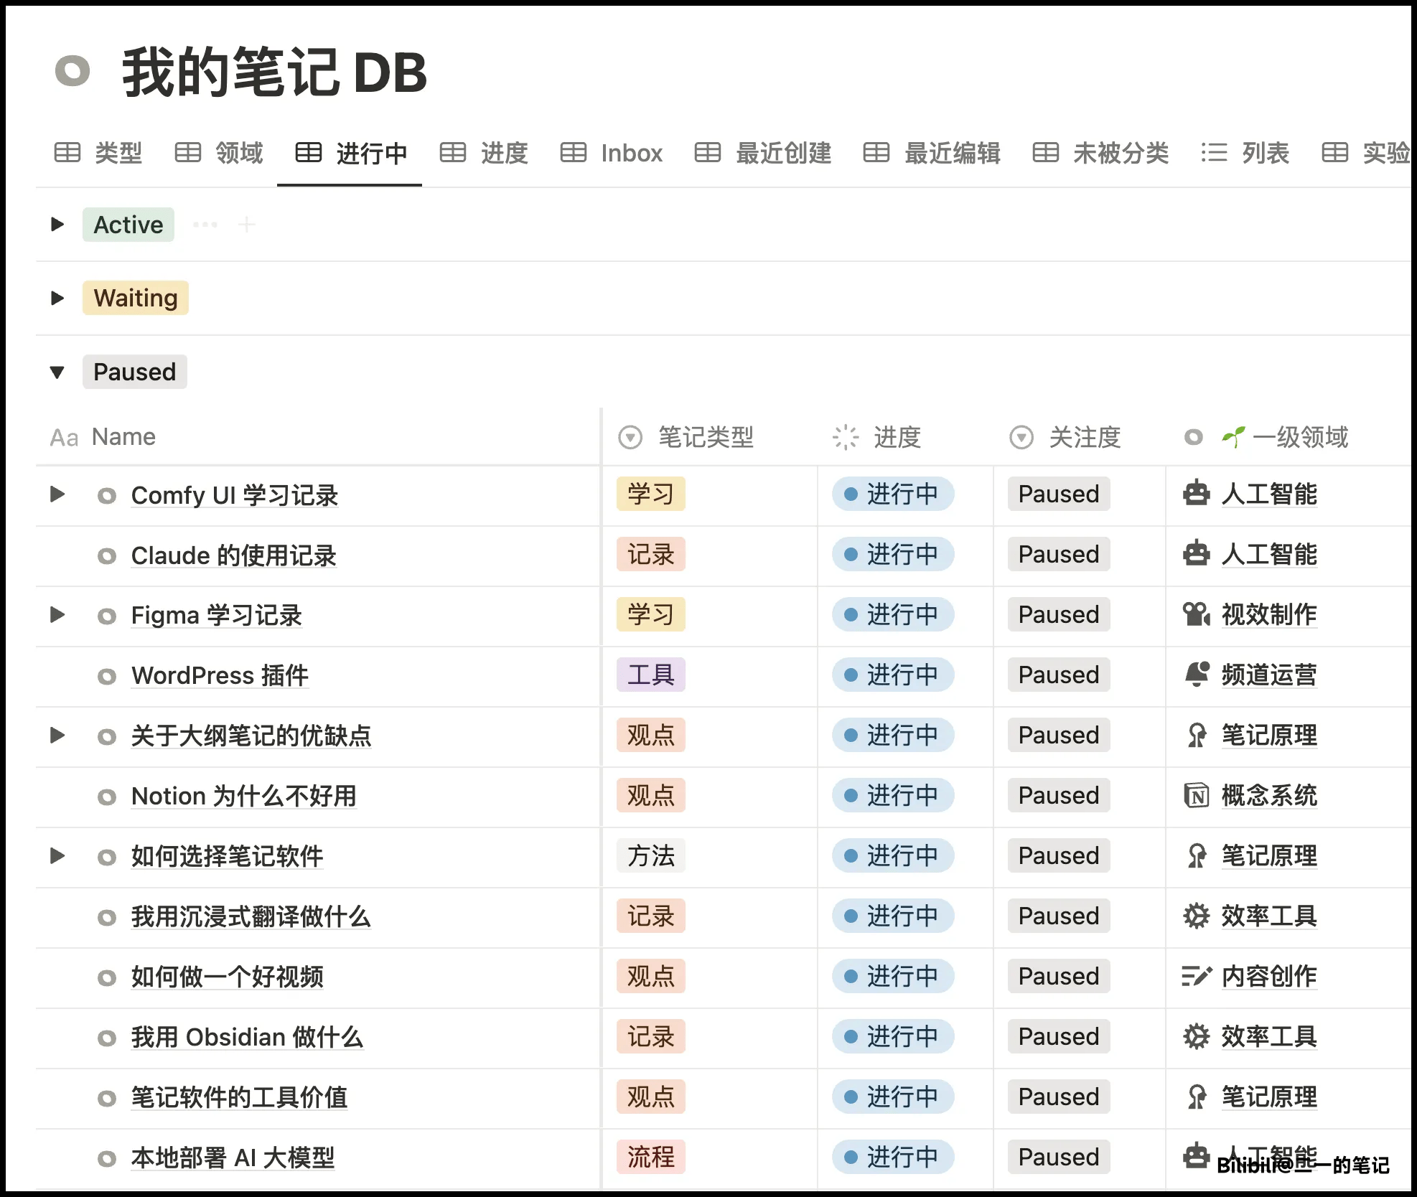This screenshot has width=1417, height=1197.
Task: Expand Comfy UI 学习记录 sub-items
Action: pyautogui.click(x=57, y=494)
